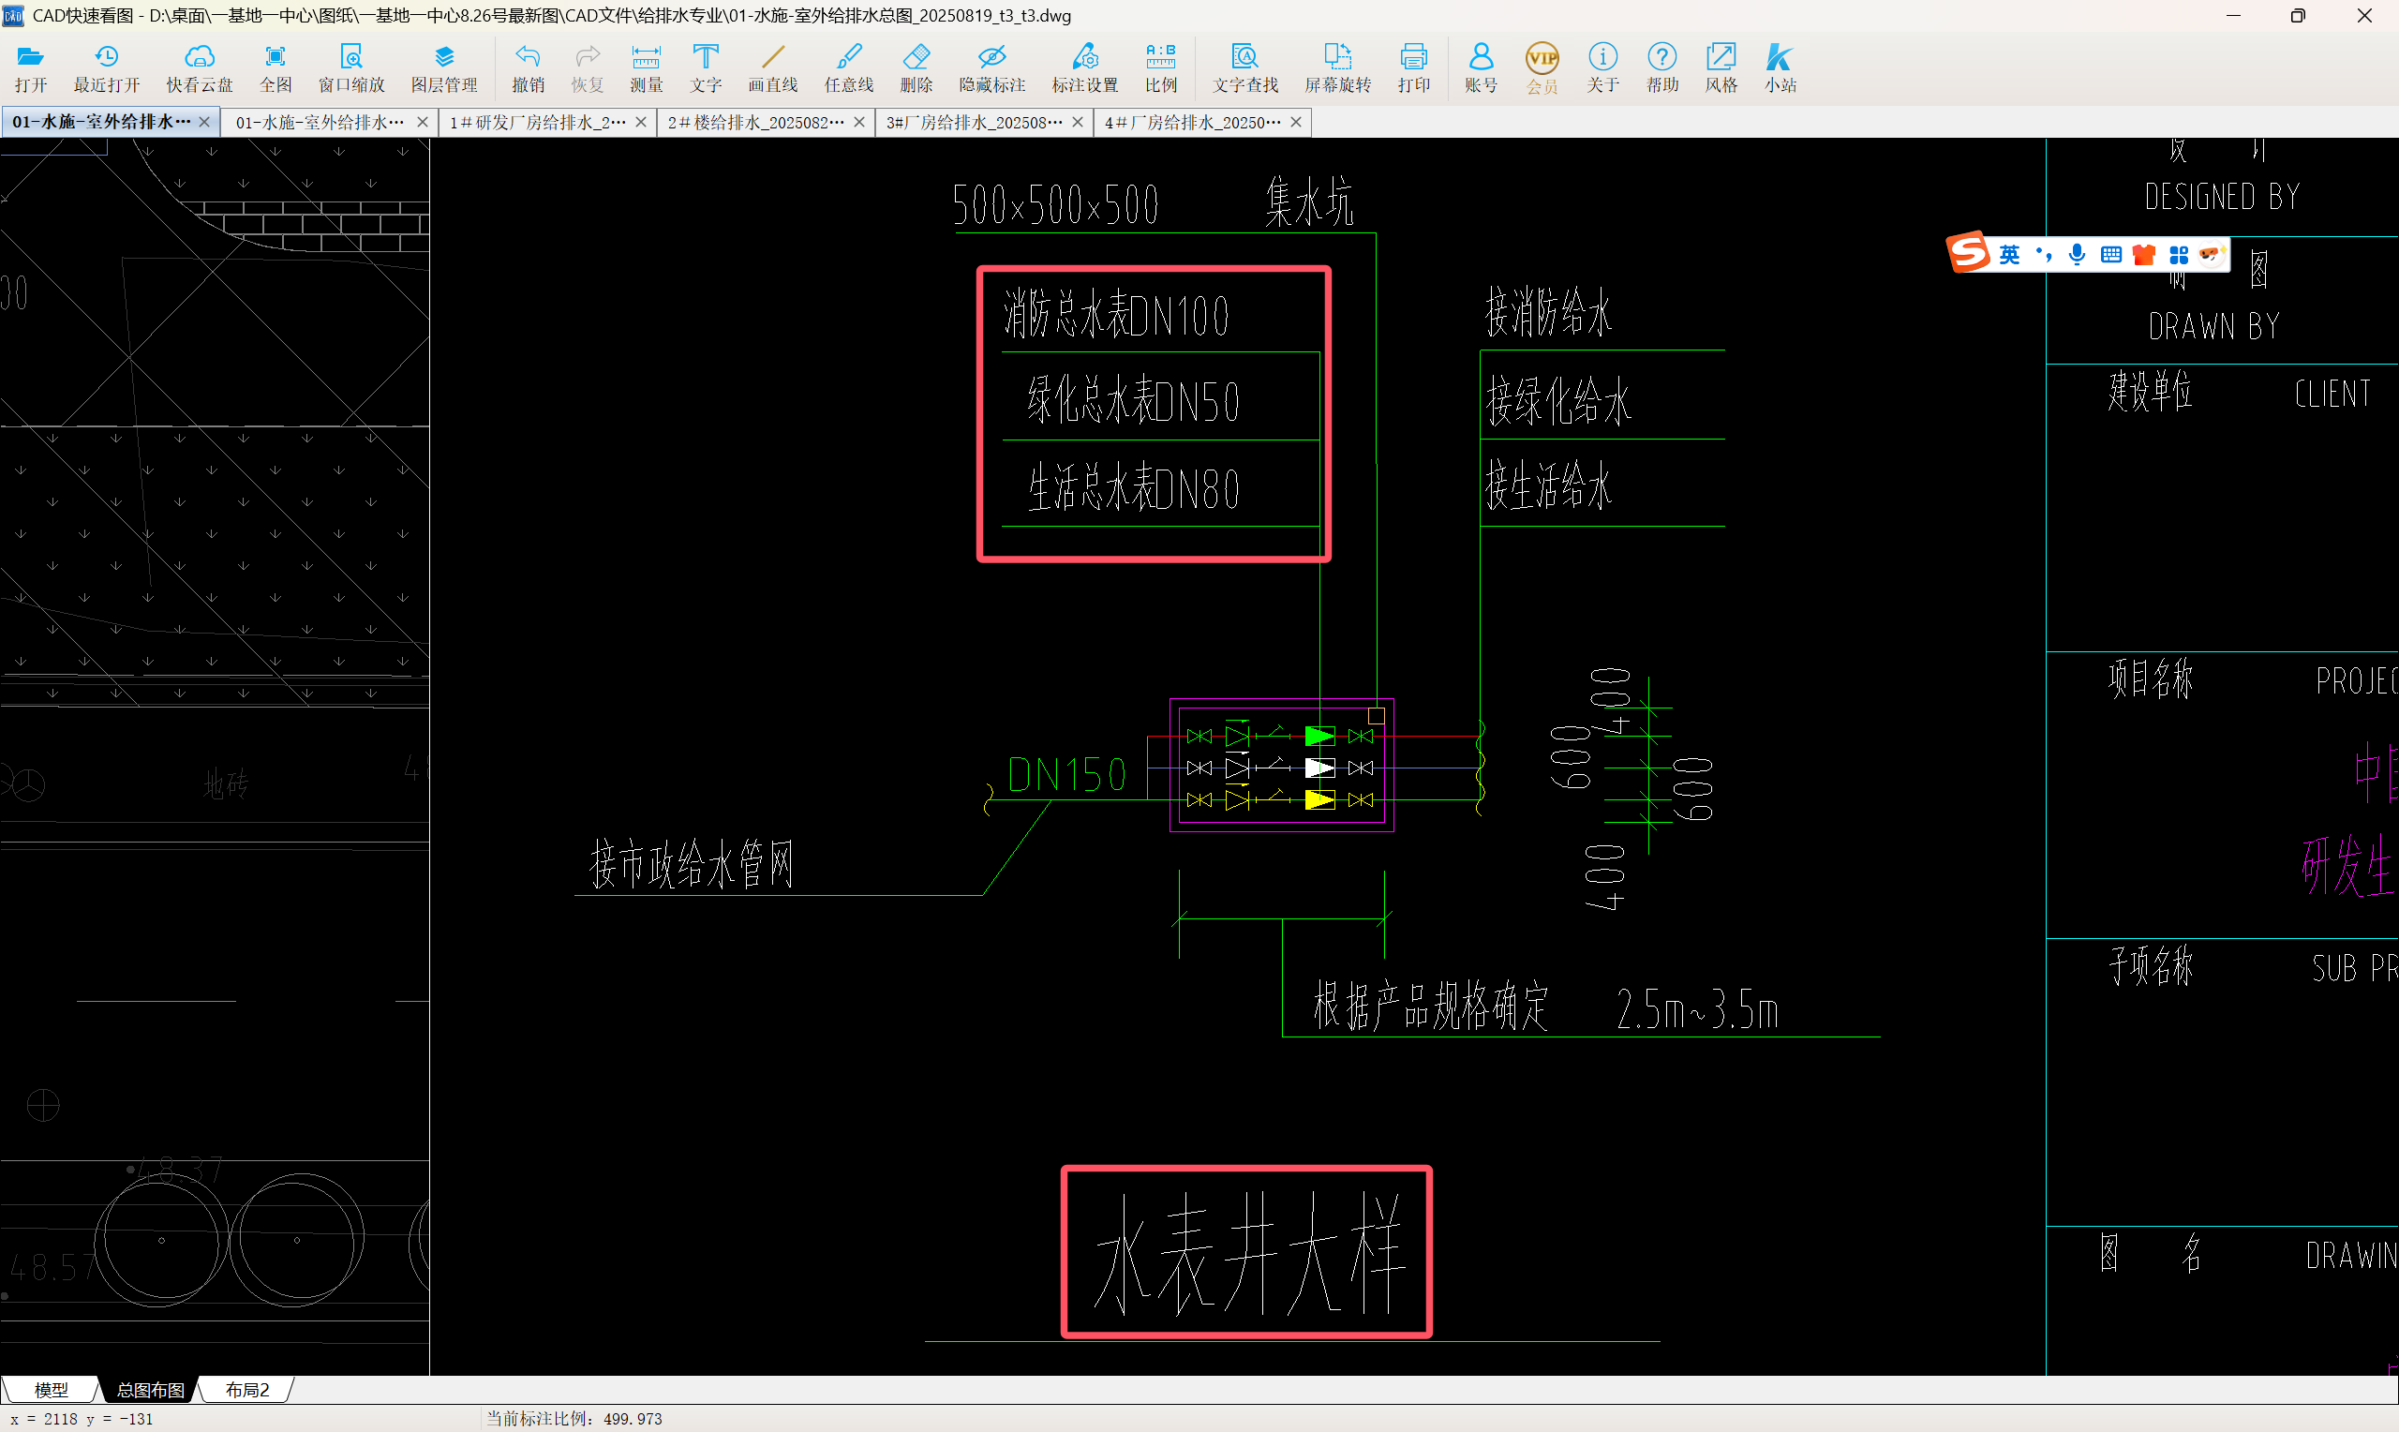Open the 小站 site icon

pyautogui.click(x=1781, y=68)
